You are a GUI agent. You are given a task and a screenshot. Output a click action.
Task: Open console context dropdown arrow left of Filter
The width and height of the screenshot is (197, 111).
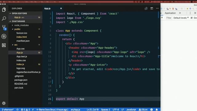(162, 18)
